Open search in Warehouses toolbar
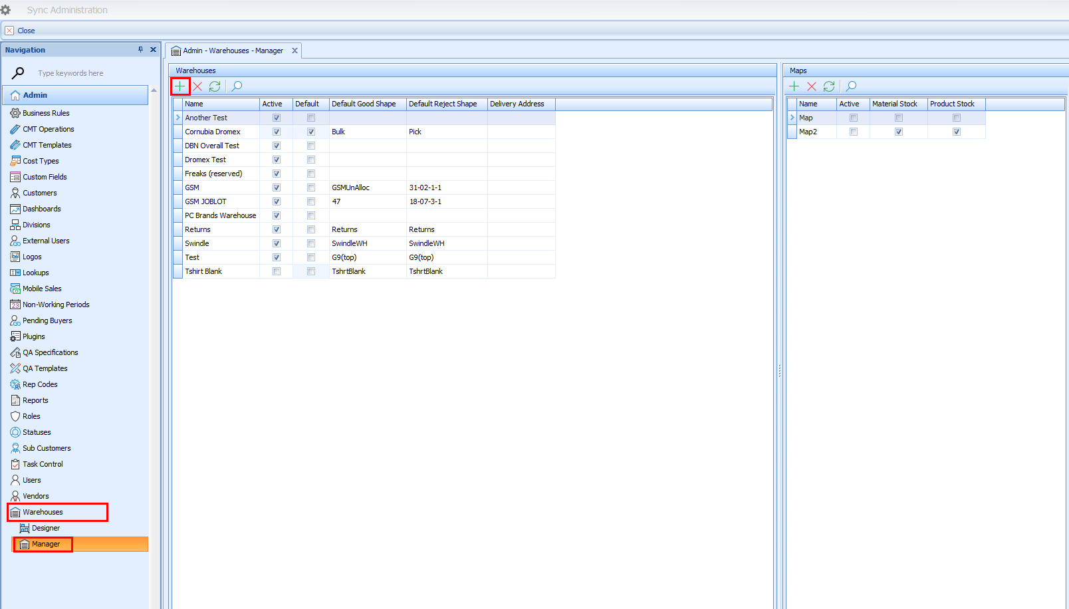This screenshot has width=1069, height=609. (237, 86)
